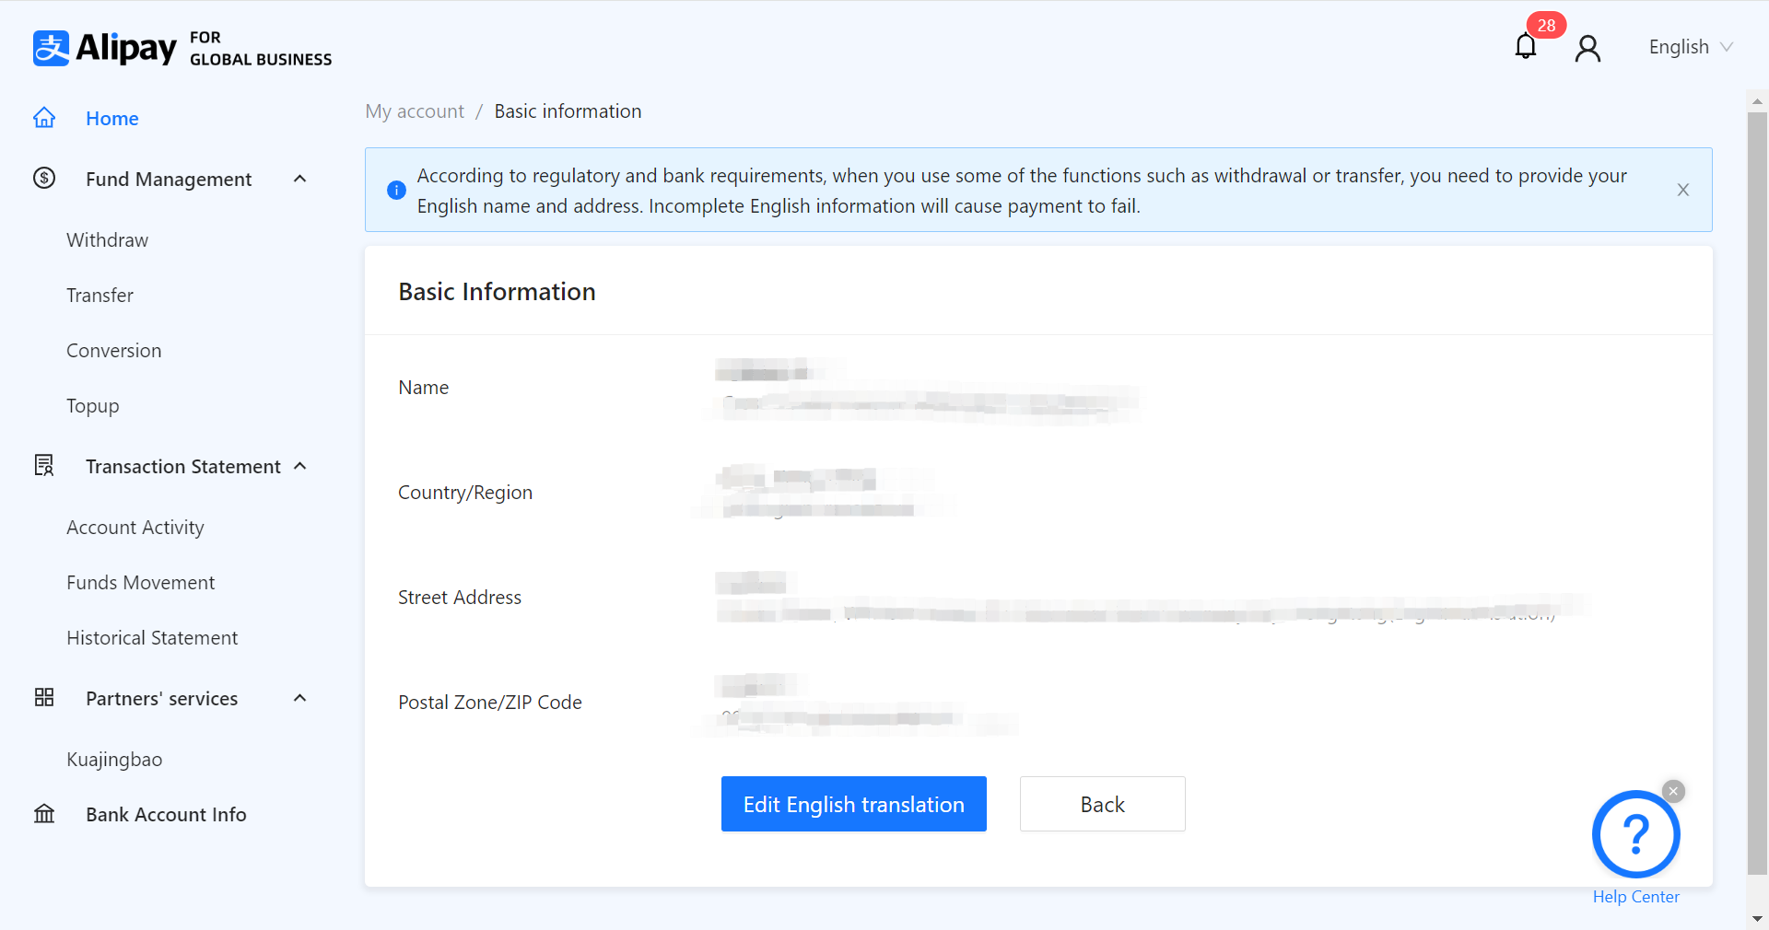Collapse the Fund Management section

pos(299,179)
